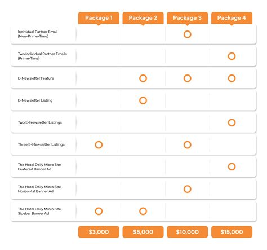The width and height of the screenshot is (267, 250).
Task: Choose the $10,000 price button
Action: (x=188, y=232)
